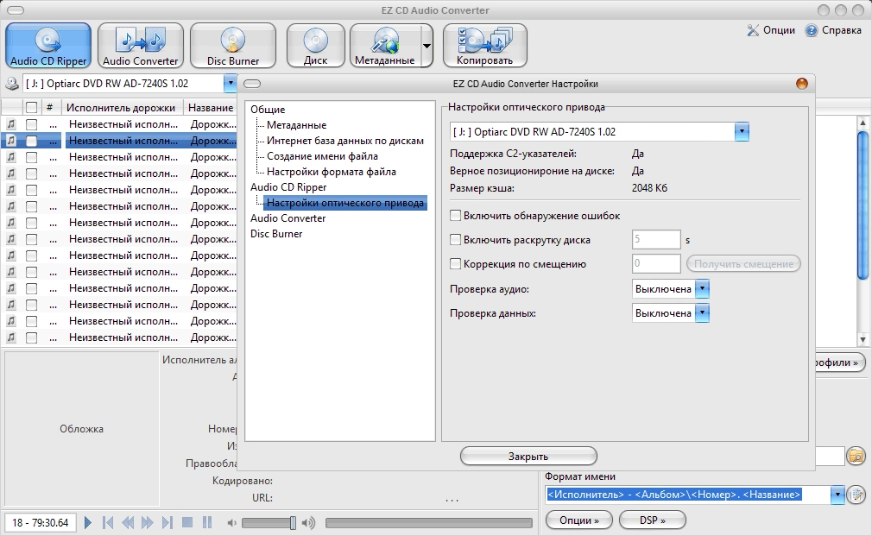Toggle the select-all tracks checkbox in header
The width and height of the screenshot is (872, 536).
click(32, 107)
